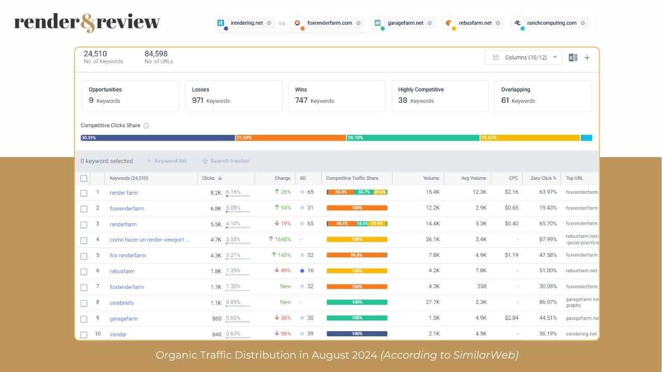Tick the garagefarm row checkbox

coord(84,319)
